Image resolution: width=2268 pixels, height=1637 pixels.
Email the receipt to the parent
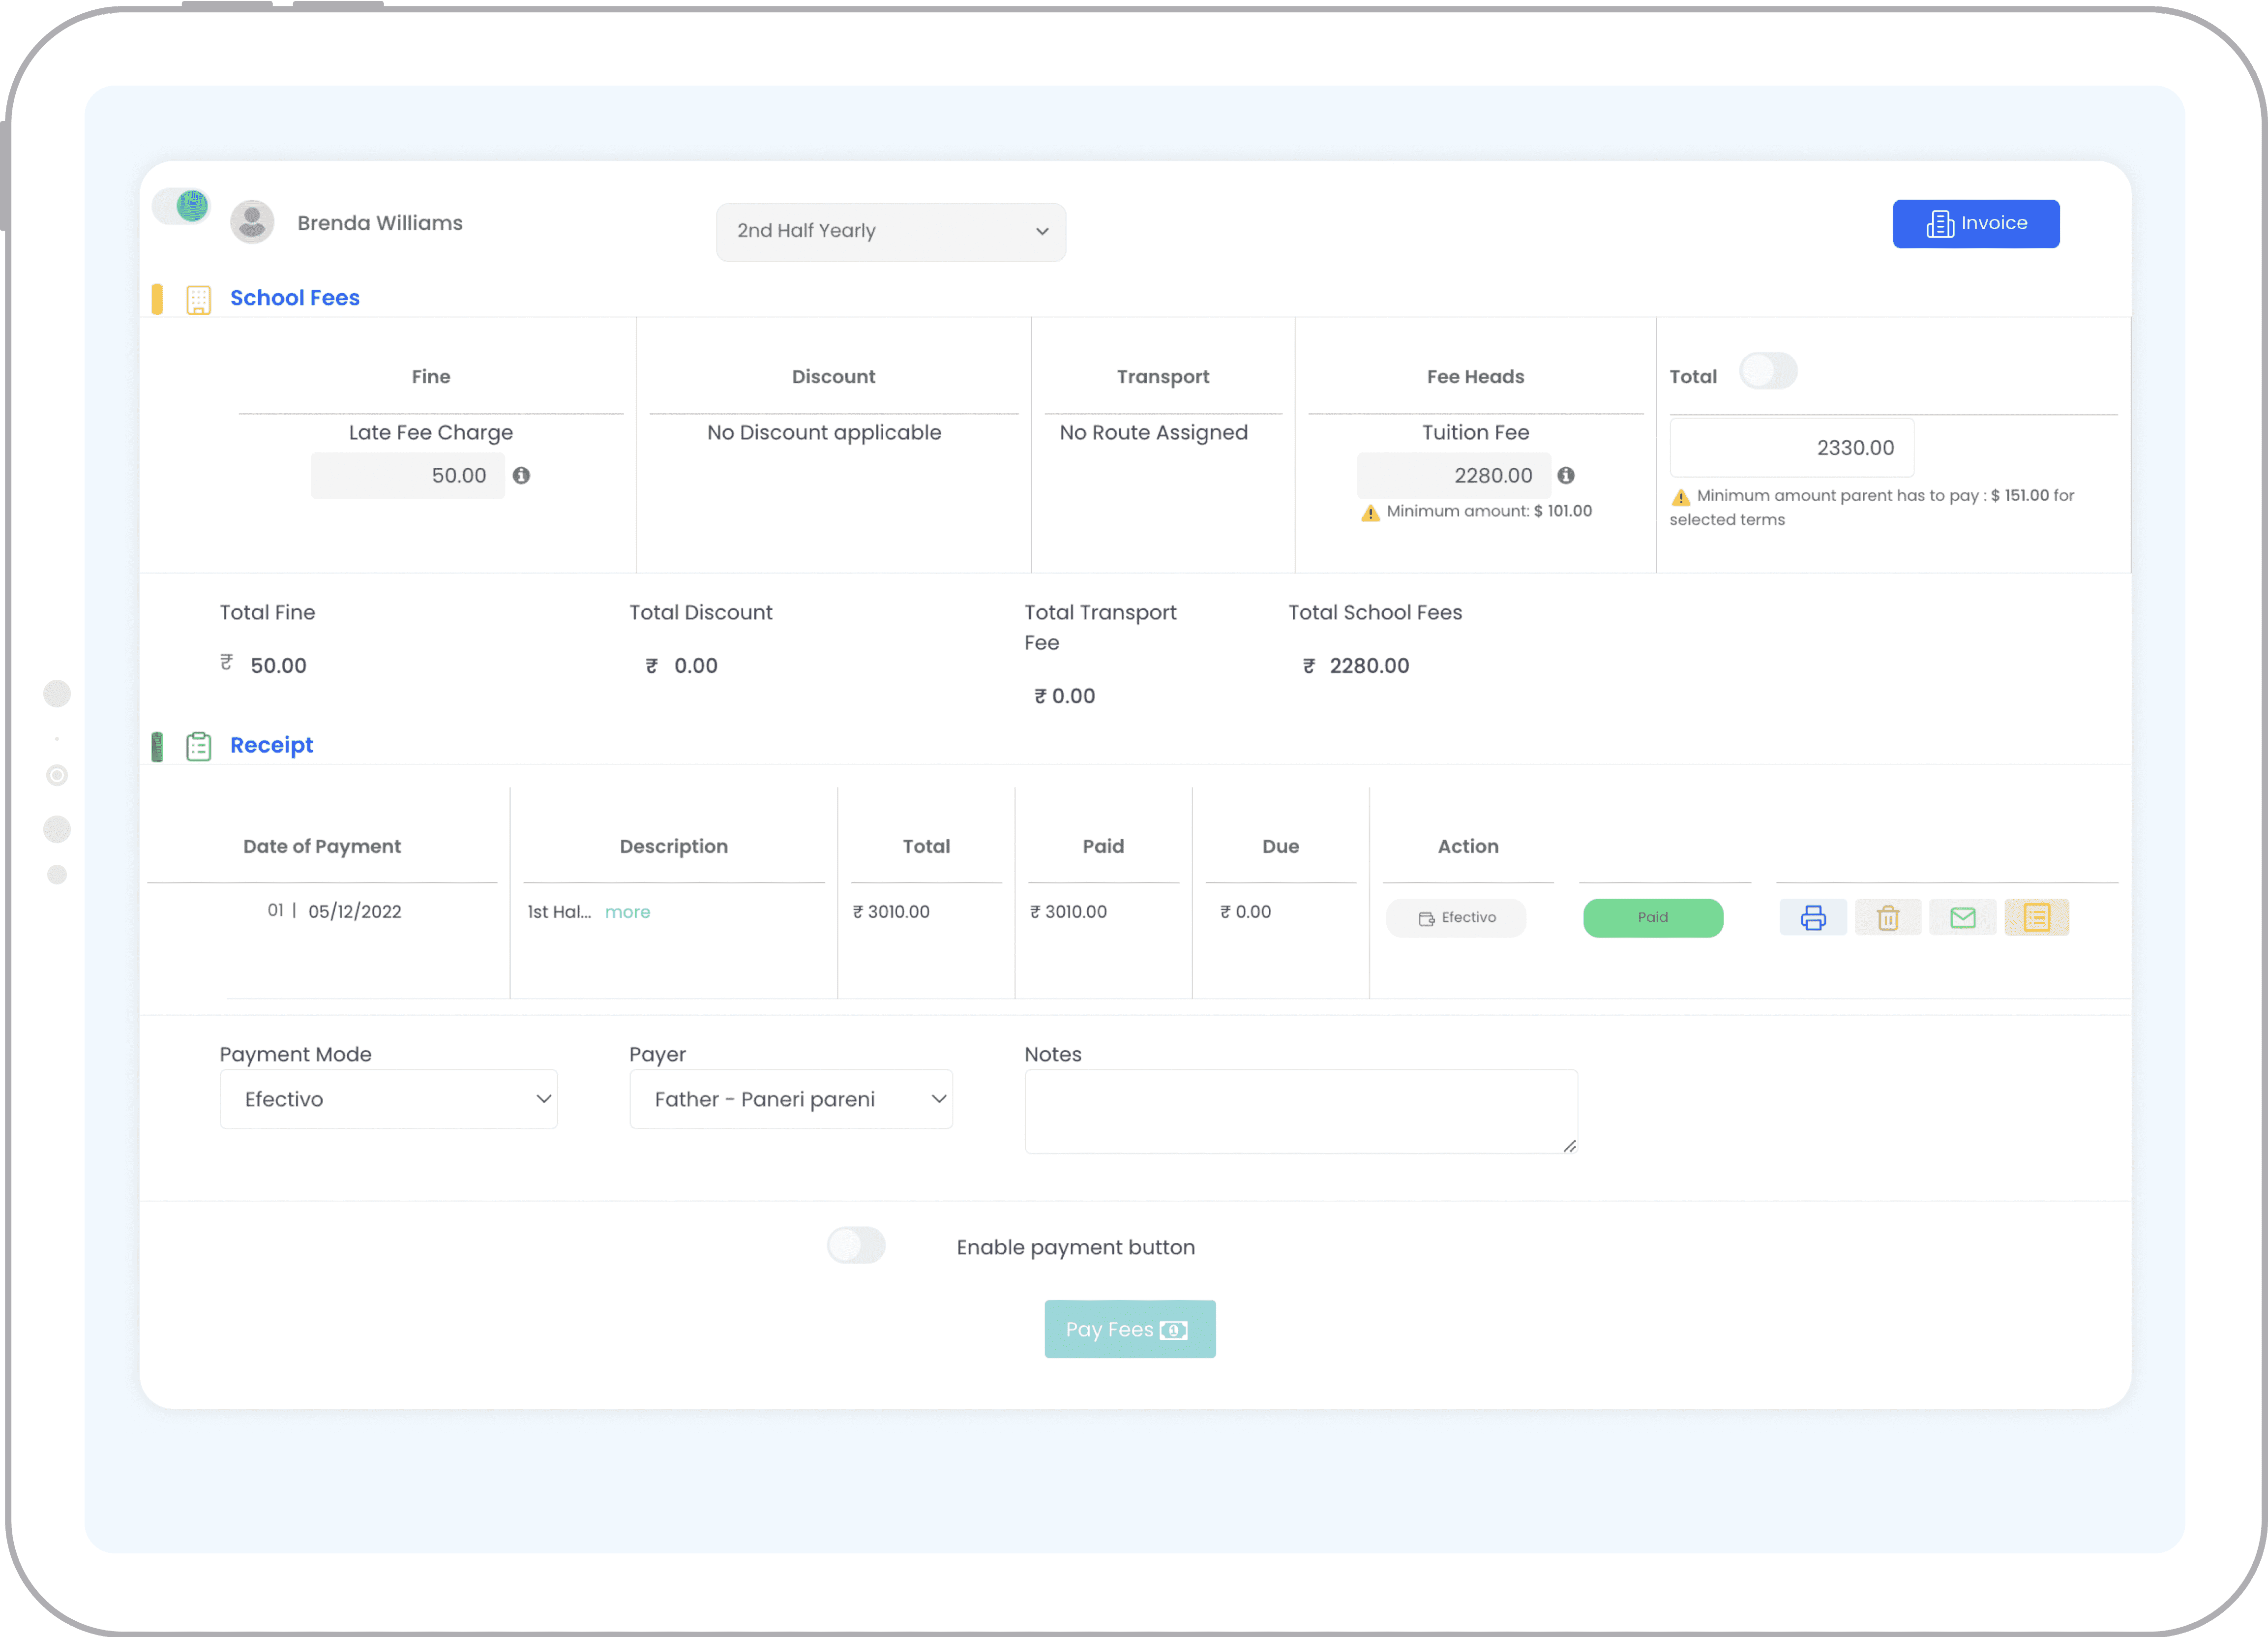pyautogui.click(x=1963, y=917)
